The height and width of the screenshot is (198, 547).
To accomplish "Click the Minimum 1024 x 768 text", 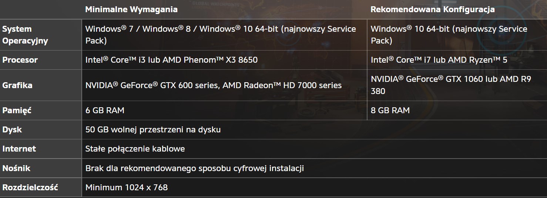I will [127, 187].
